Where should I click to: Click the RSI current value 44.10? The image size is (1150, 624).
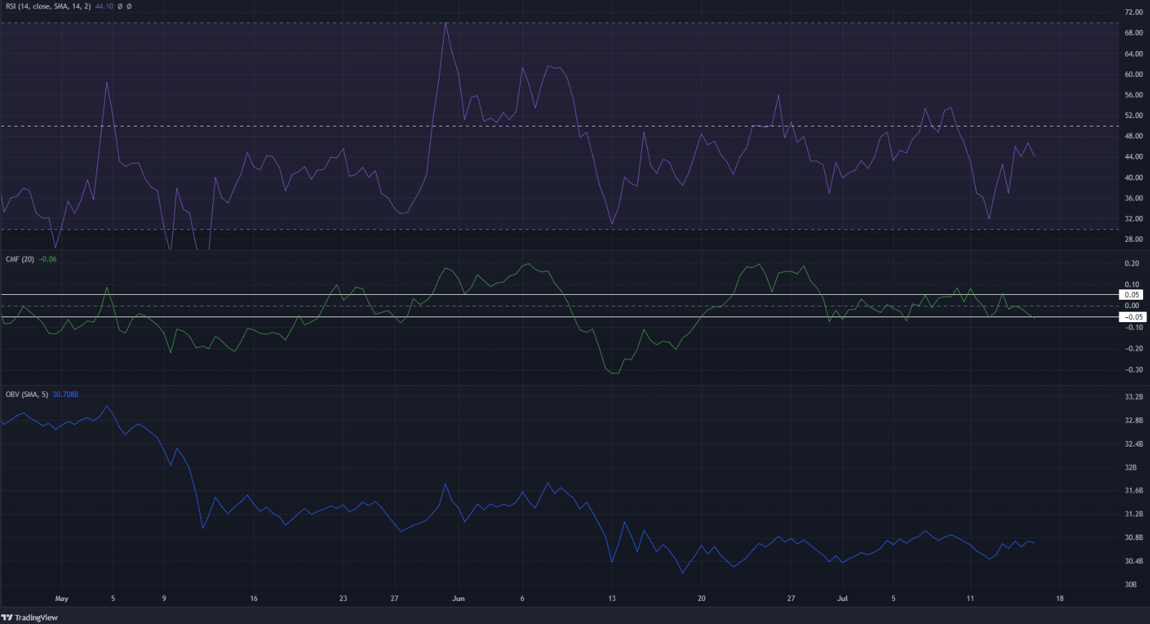103,6
